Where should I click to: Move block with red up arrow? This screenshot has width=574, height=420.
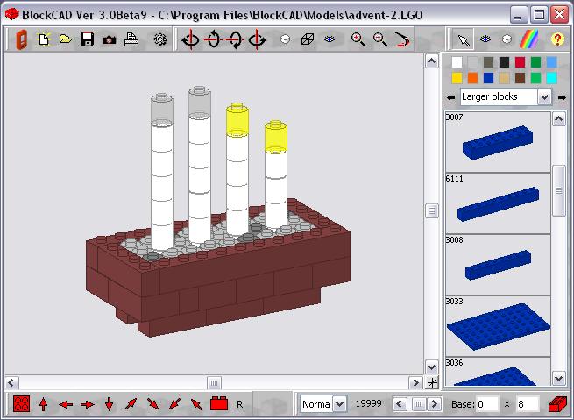coord(43,404)
